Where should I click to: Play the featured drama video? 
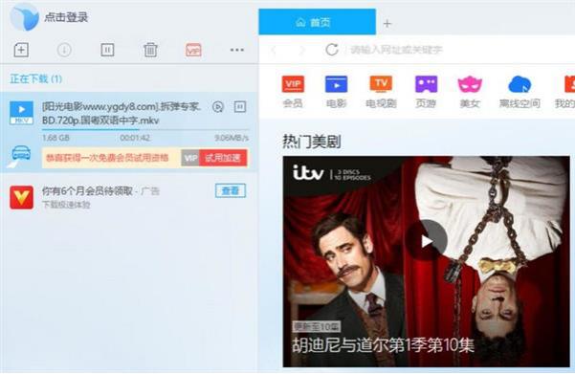(x=427, y=241)
